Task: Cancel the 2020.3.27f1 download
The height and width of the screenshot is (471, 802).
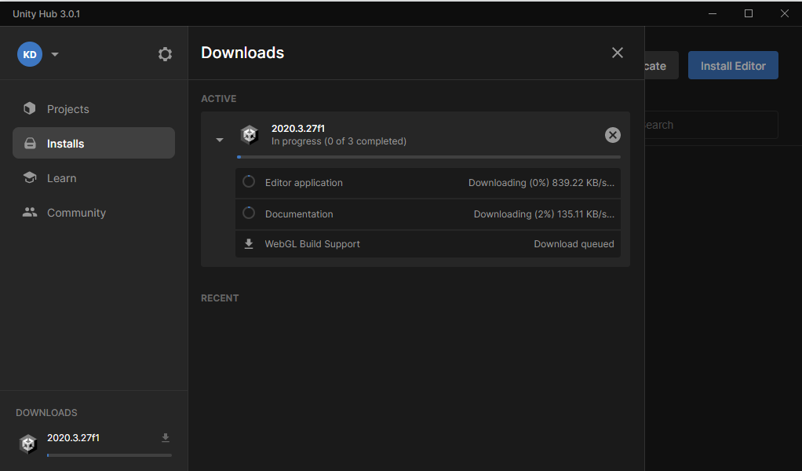Action: (613, 135)
